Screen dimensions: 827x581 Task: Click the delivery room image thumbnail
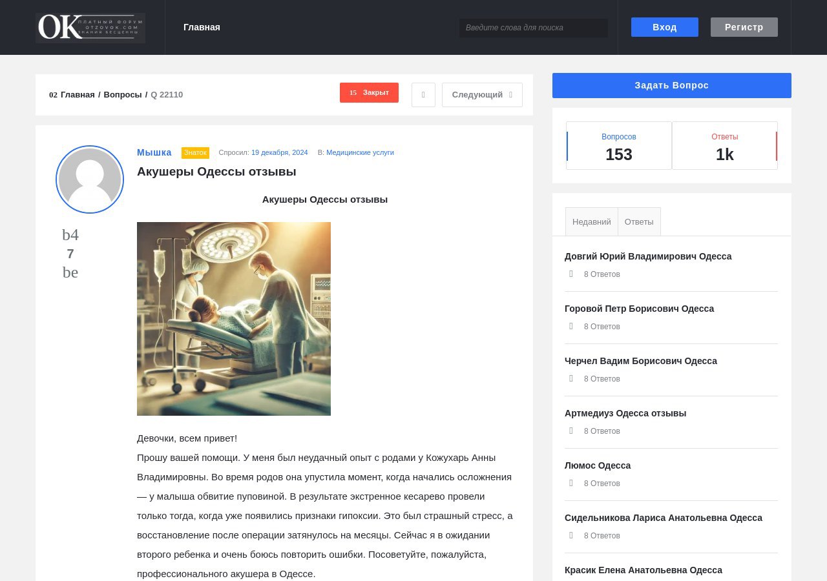click(234, 319)
